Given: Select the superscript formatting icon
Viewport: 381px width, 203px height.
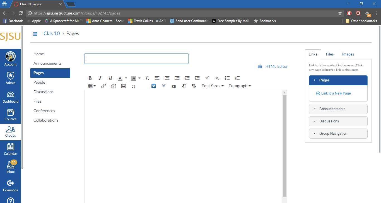Looking at the screenshot, I should pyautogui.click(x=207, y=78).
